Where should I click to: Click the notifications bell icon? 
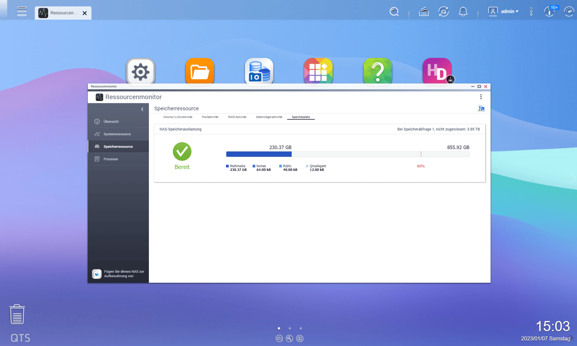(463, 12)
